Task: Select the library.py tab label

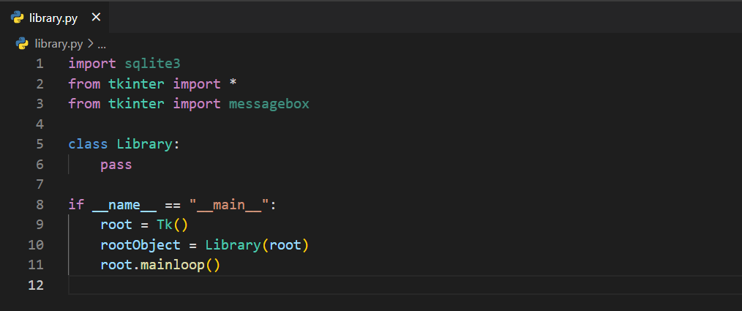Action: coord(53,18)
